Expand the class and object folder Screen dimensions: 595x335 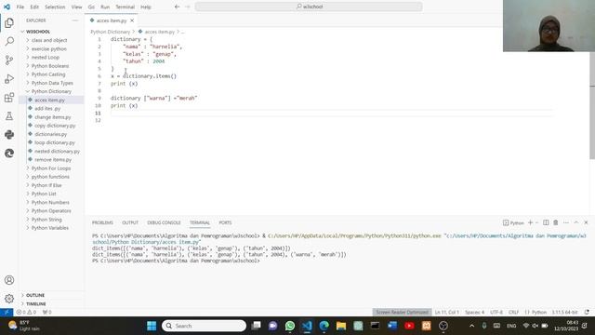[x=49, y=40]
